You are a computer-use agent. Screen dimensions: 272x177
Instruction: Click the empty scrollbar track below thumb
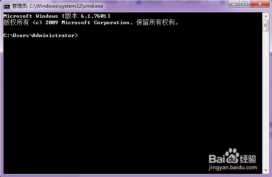[266, 99]
